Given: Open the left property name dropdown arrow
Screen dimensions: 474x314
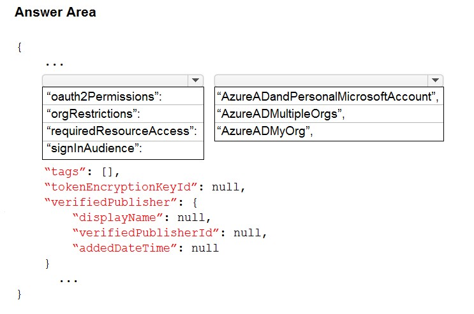Looking at the screenshot, I should 196,80.
